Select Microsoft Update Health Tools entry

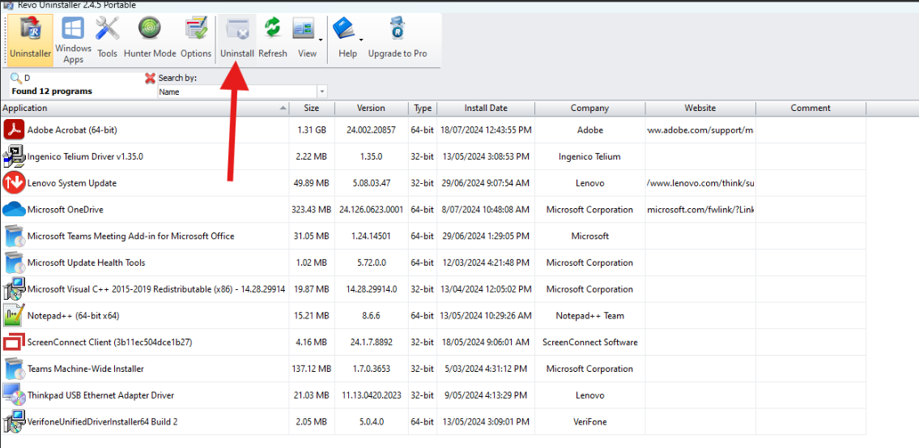pos(434,262)
